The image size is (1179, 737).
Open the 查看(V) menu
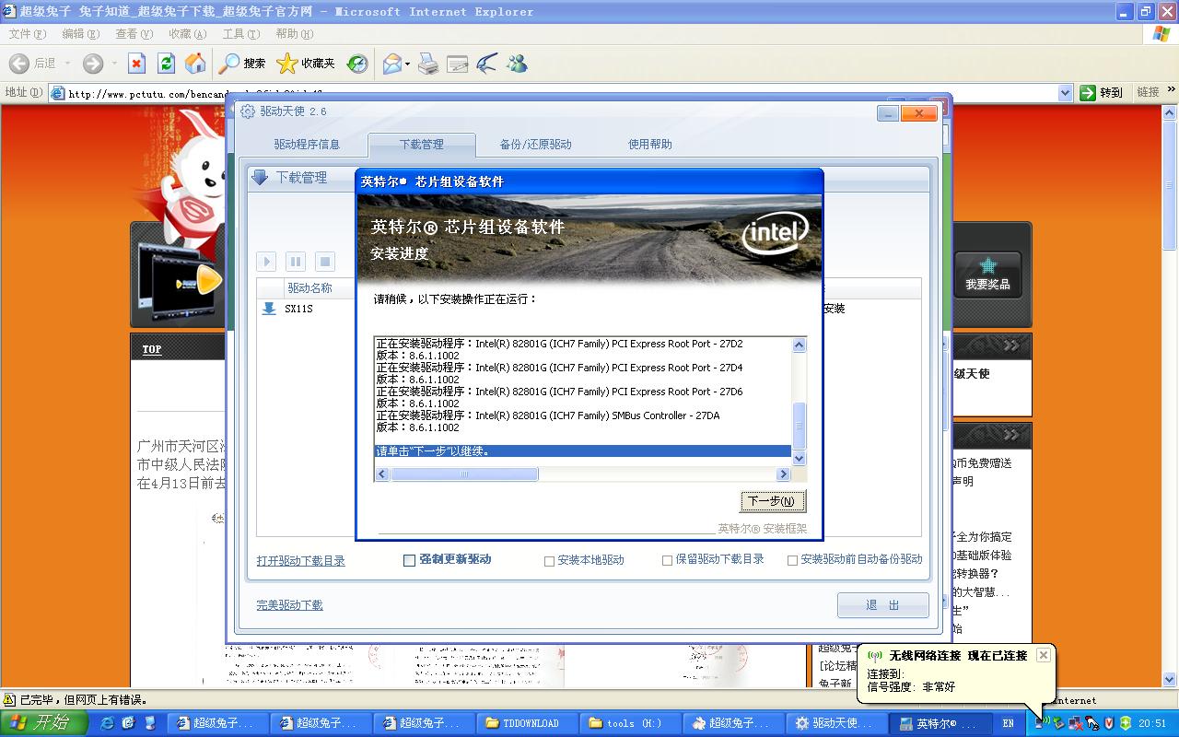(134, 34)
